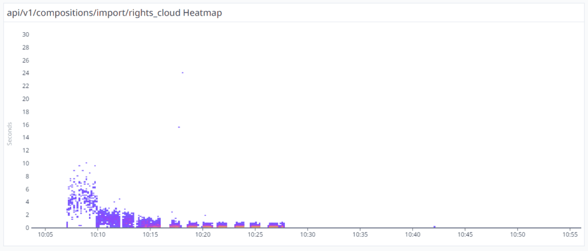Click the last heatmap block near 10:27
Image resolution: width=588 pixels, height=251 pixels.
click(x=277, y=225)
